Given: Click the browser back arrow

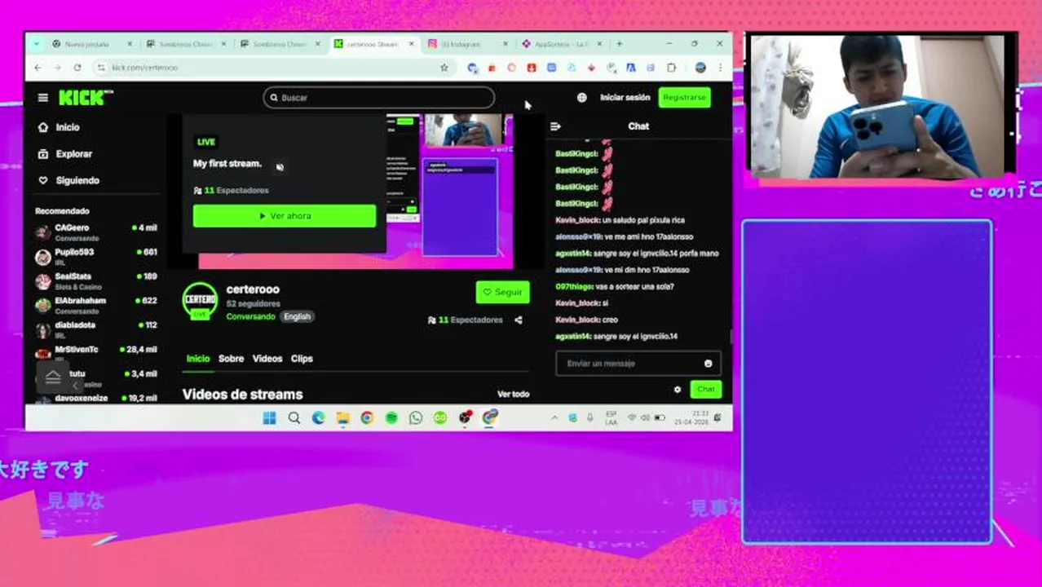Looking at the screenshot, I should click(38, 68).
